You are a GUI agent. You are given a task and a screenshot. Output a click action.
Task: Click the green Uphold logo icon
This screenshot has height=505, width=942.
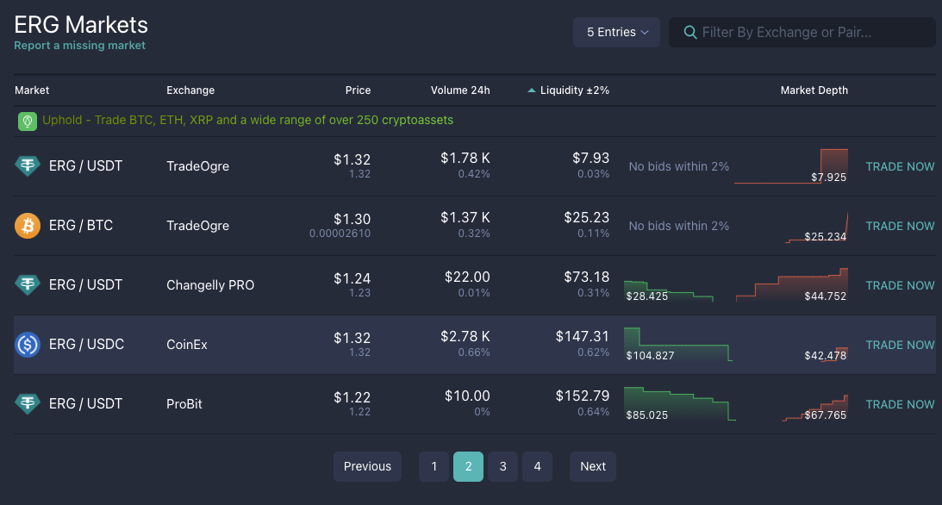(x=28, y=122)
